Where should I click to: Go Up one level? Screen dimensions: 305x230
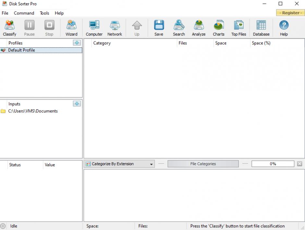pos(137,28)
